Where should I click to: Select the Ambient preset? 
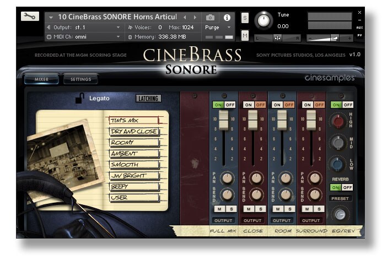134,154
